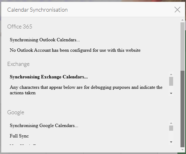Click the main dialog scrollbar down arrow
This screenshot has width=186, height=154.
[x=182, y=150]
